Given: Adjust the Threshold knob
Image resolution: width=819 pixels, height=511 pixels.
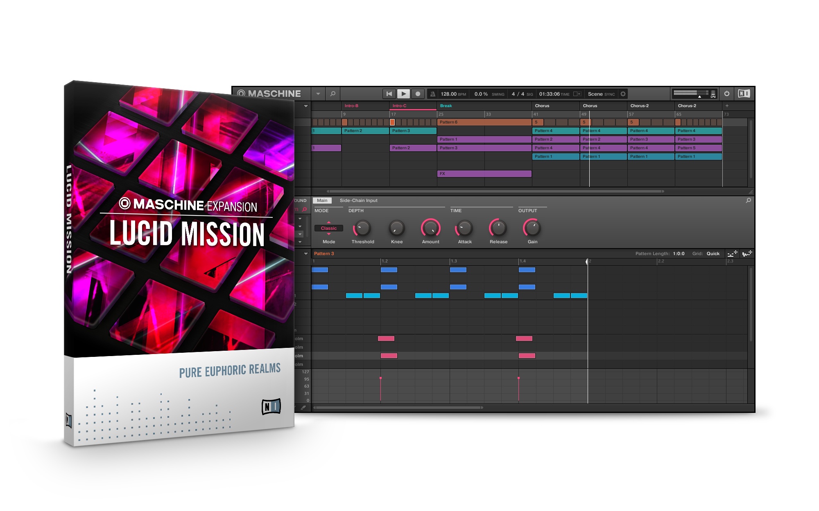Looking at the screenshot, I should tap(362, 228).
